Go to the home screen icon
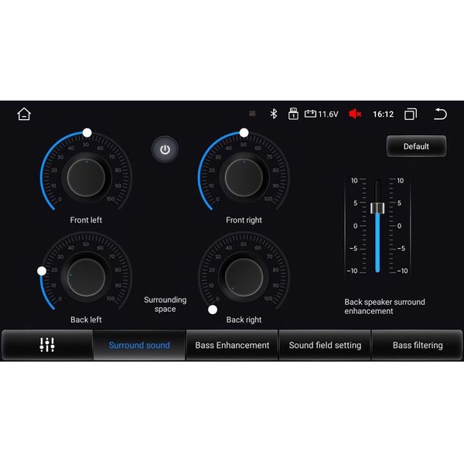This screenshot has width=464, height=464. (x=24, y=114)
